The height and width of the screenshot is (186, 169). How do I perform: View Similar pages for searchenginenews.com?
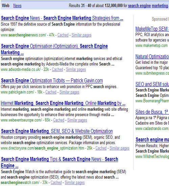pyautogui.click(x=81, y=35)
